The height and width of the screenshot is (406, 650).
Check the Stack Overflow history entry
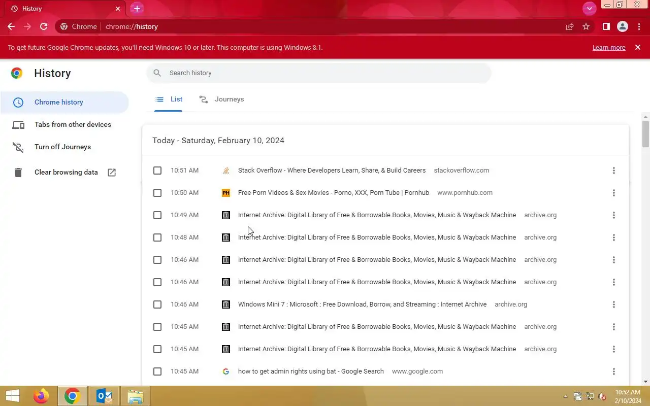pyautogui.click(x=157, y=171)
